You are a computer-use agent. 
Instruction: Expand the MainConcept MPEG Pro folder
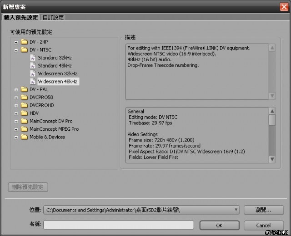click(x=16, y=129)
